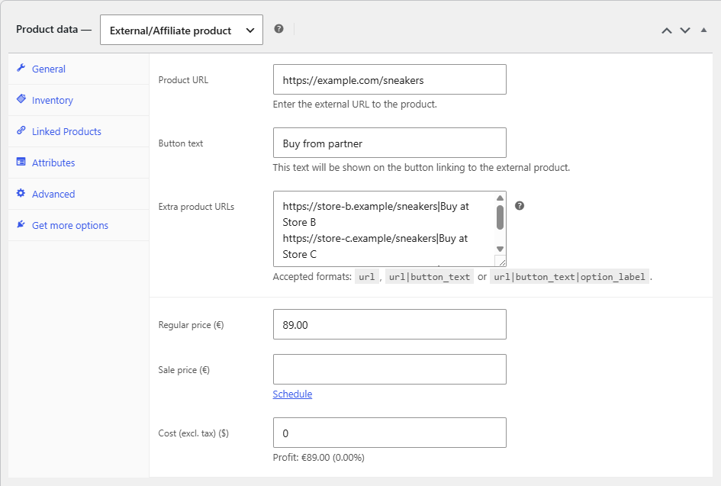Click the textarea resize handle
The height and width of the screenshot is (486, 721).
click(501, 262)
